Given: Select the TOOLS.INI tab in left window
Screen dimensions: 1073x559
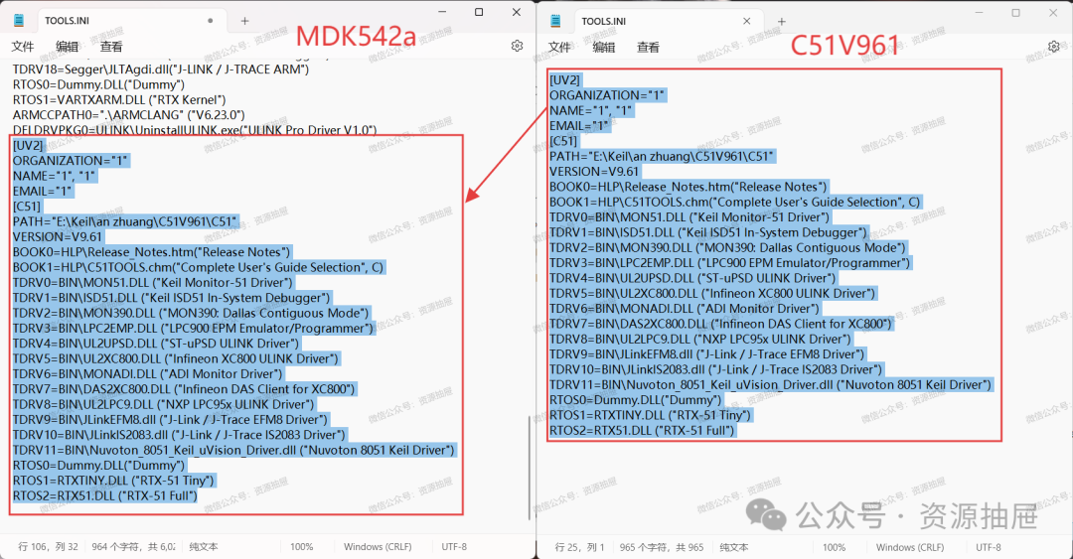Looking at the screenshot, I should coord(129,21).
